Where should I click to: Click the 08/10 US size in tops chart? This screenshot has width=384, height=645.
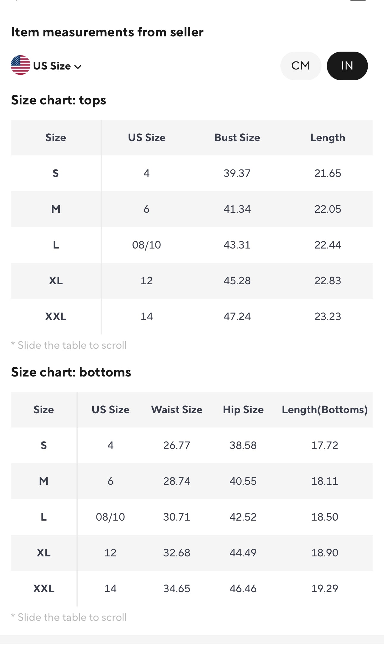pyautogui.click(x=146, y=245)
